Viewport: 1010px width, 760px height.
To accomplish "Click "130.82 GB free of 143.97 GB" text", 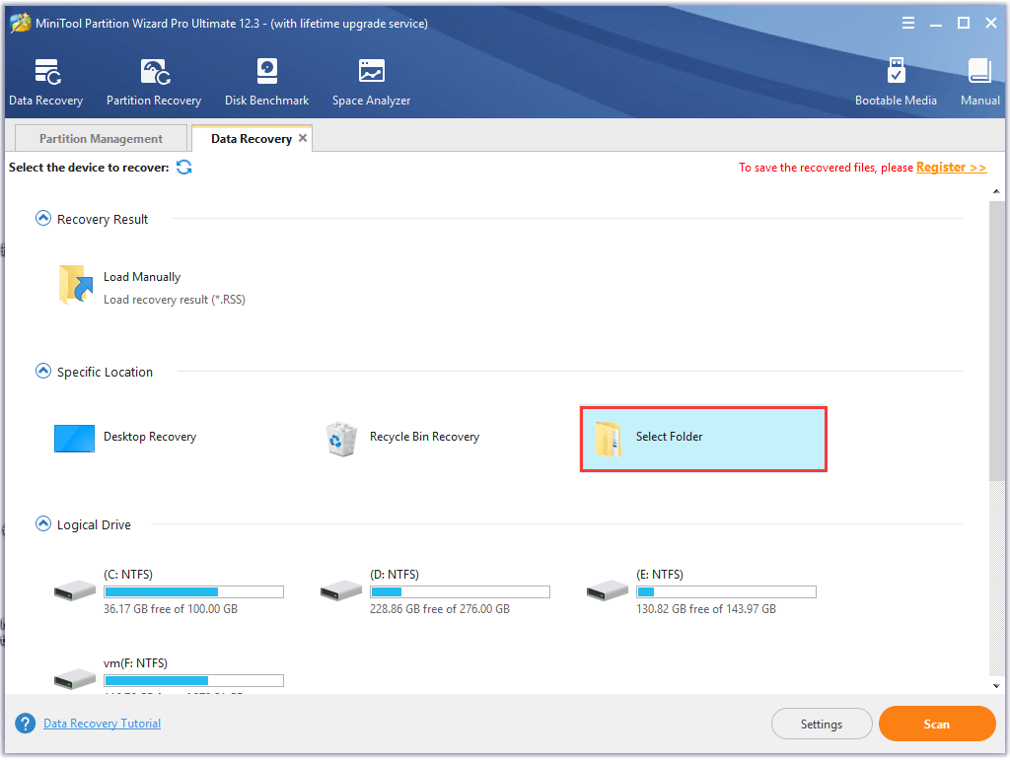I will pyautogui.click(x=706, y=609).
